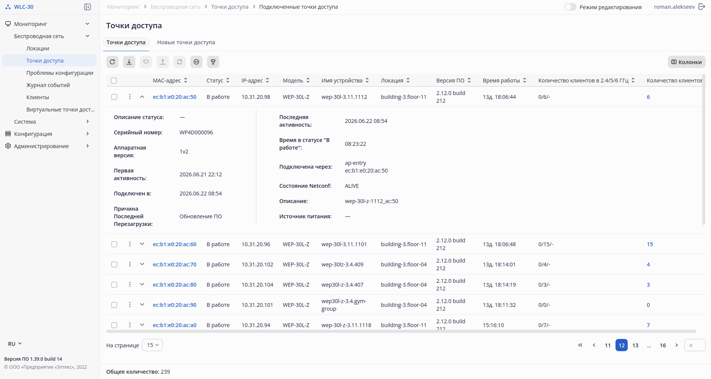This screenshot has height=379, width=711.
Task: Open actions menu for row ec:b1:e0:20:ac:90
Action: pyautogui.click(x=130, y=305)
